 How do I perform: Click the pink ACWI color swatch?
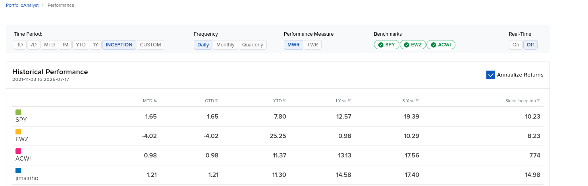point(18,151)
